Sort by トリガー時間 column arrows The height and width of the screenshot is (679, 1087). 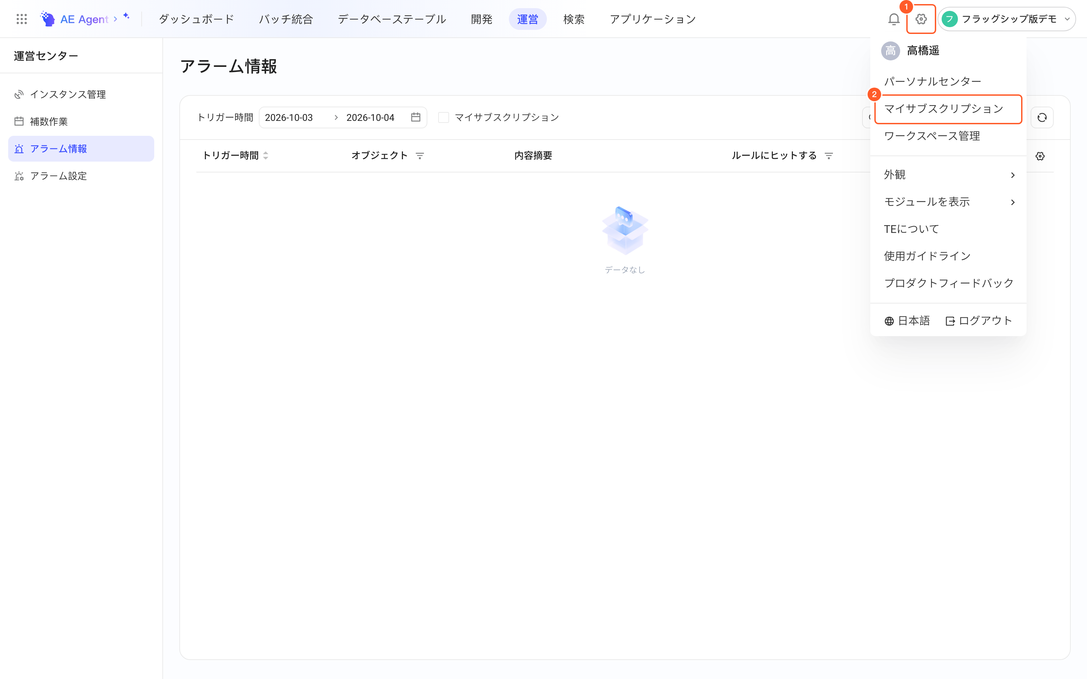[x=266, y=155]
